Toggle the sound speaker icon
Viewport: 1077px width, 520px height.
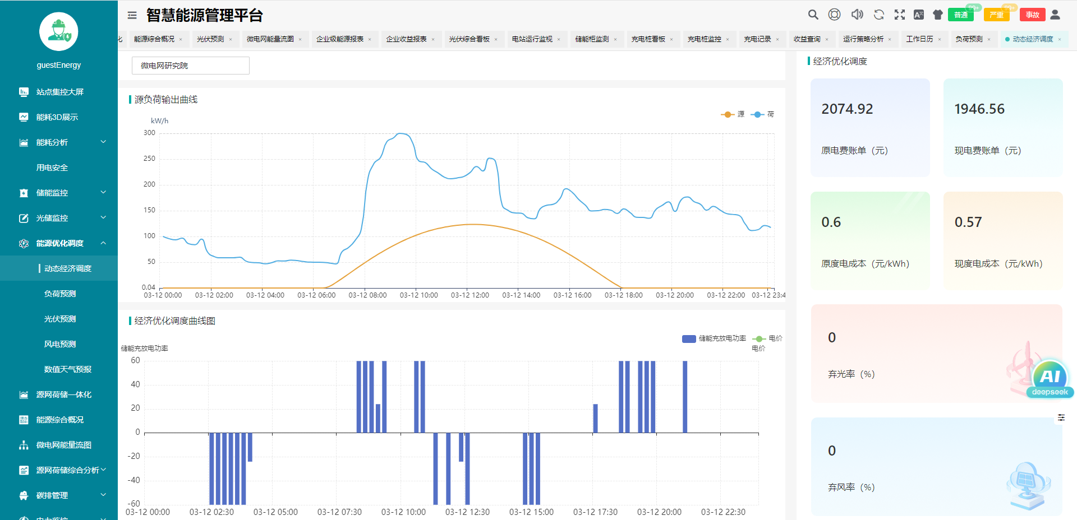[857, 15]
